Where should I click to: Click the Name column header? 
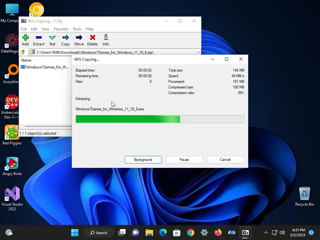[26, 60]
